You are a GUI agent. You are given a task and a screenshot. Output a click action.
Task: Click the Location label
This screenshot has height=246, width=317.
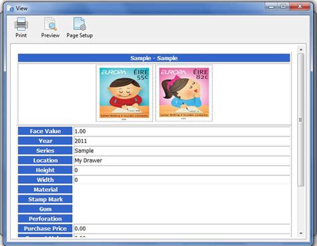tap(45, 160)
